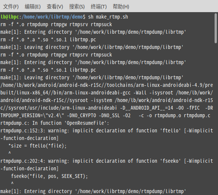Open the 帮助(H) menu
This screenshot has height=195, width=218.
[121, 7]
